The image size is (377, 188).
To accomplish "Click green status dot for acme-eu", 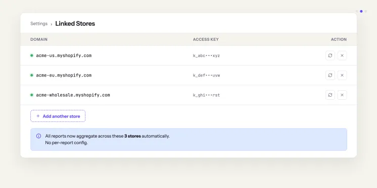I will (31, 75).
